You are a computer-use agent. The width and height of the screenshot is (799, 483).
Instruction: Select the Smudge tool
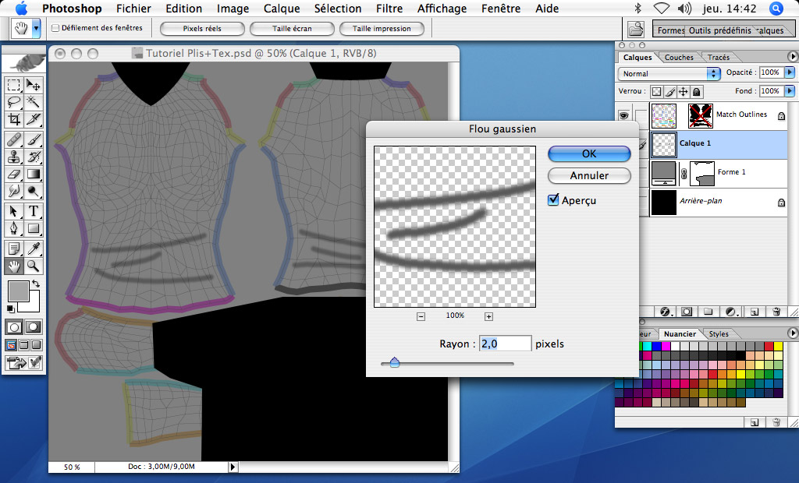click(14, 192)
